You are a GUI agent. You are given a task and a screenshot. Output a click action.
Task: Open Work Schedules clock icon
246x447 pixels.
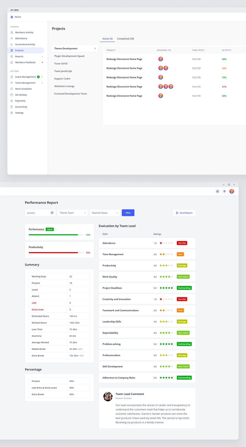point(12,89)
